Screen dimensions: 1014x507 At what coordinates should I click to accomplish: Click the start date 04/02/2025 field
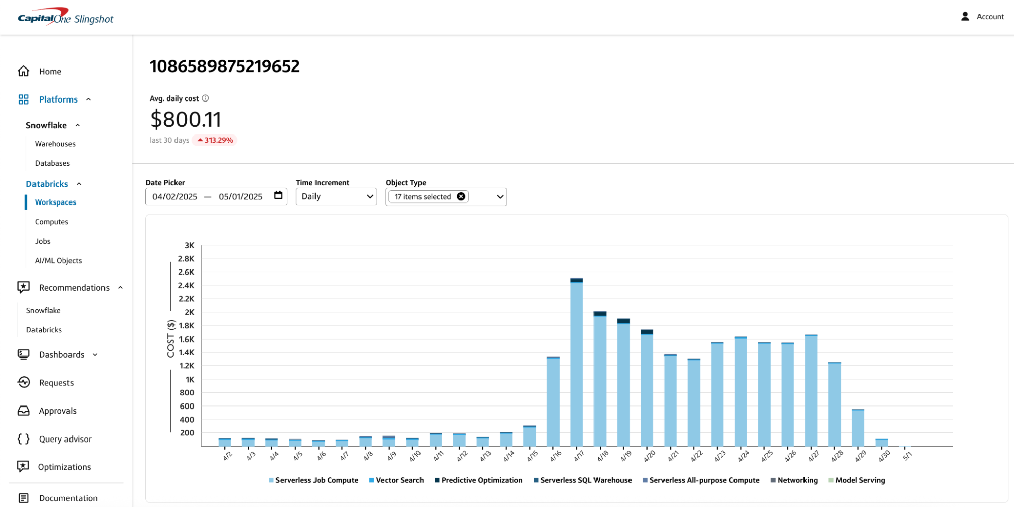175,196
